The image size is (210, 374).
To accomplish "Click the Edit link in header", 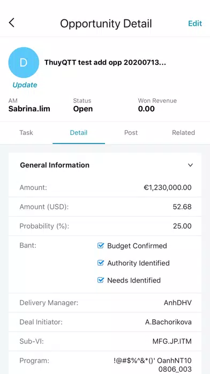I will (195, 24).
